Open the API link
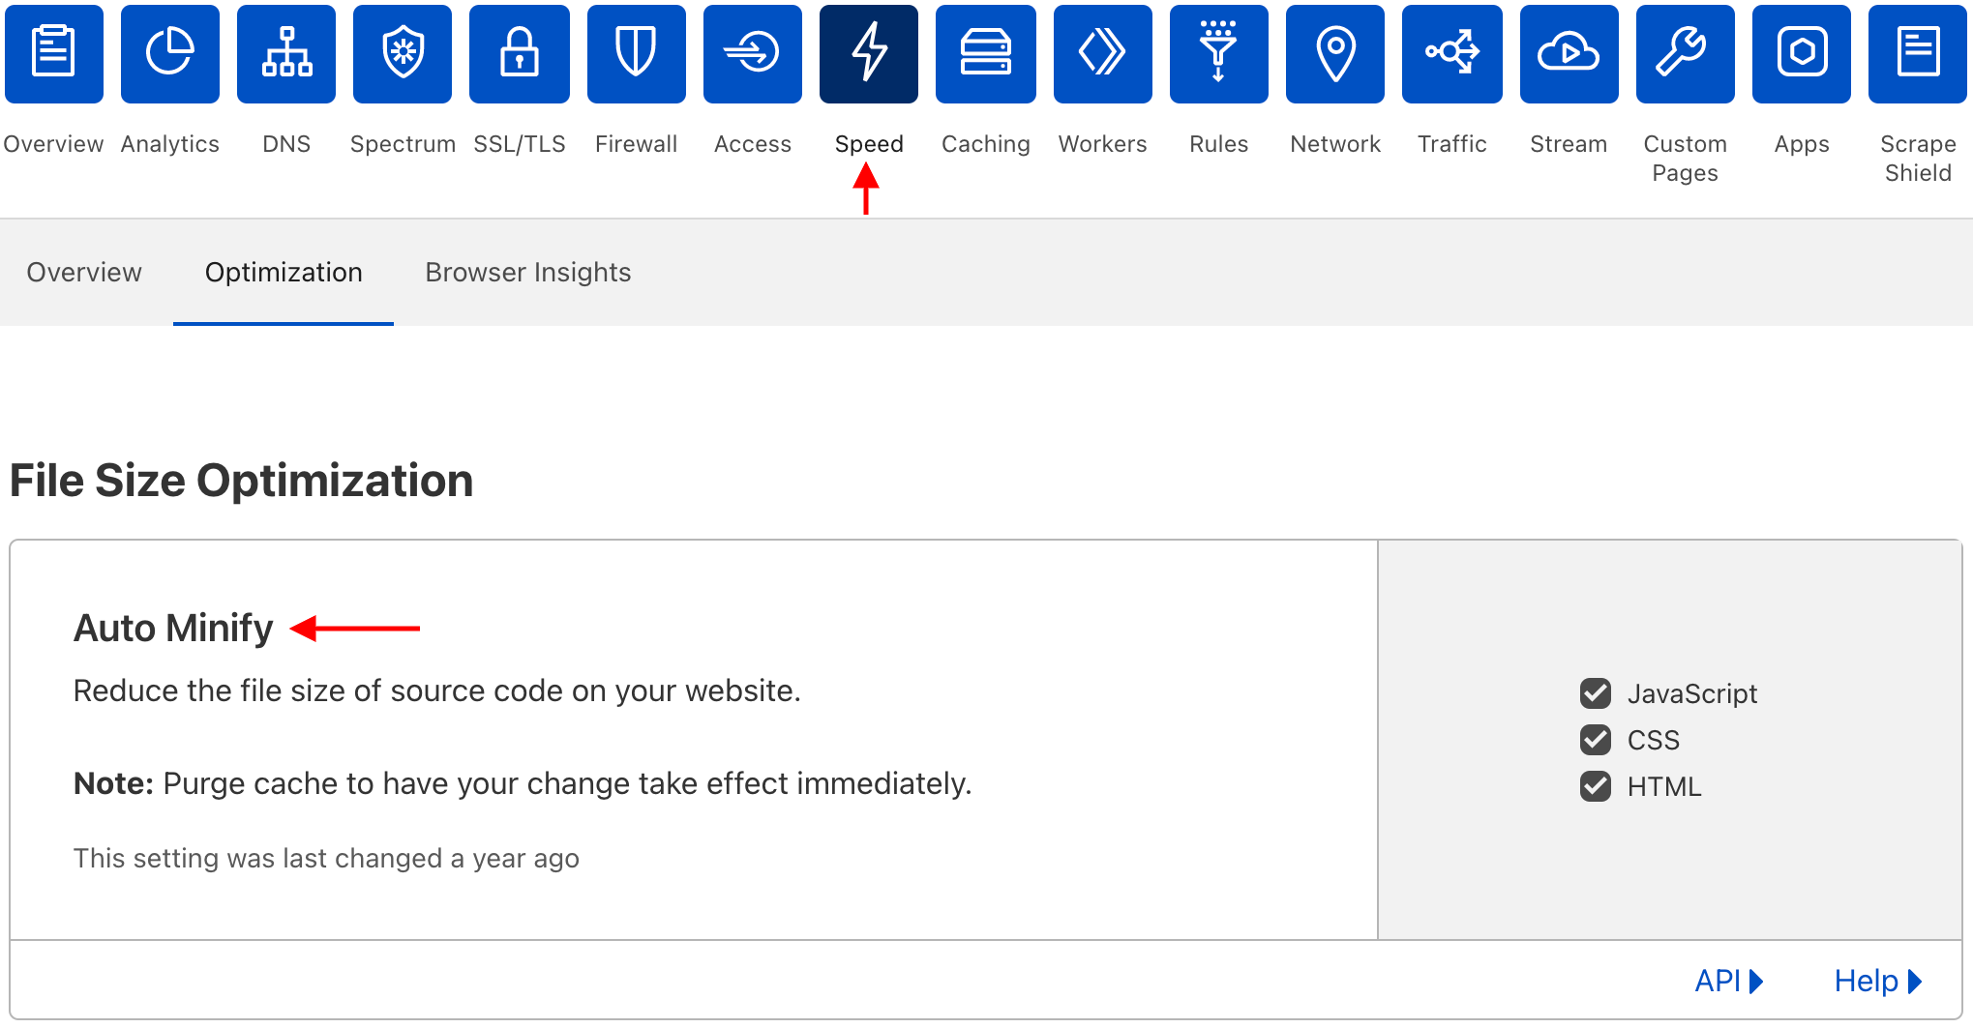 [1729, 980]
